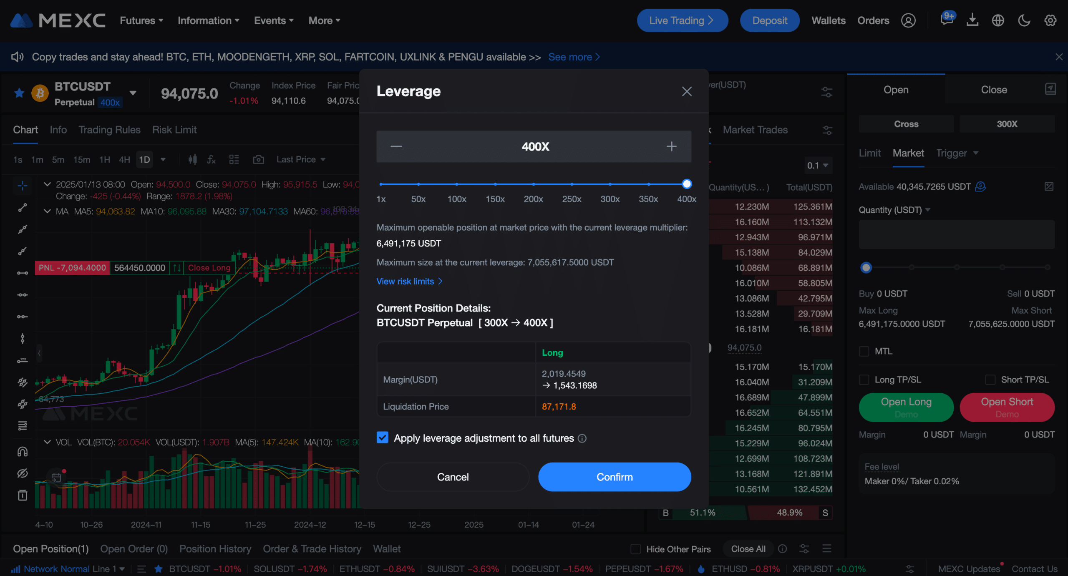Click the trash delete drawings icon
This screenshot has height=576, width=1068.
[23, 495]
